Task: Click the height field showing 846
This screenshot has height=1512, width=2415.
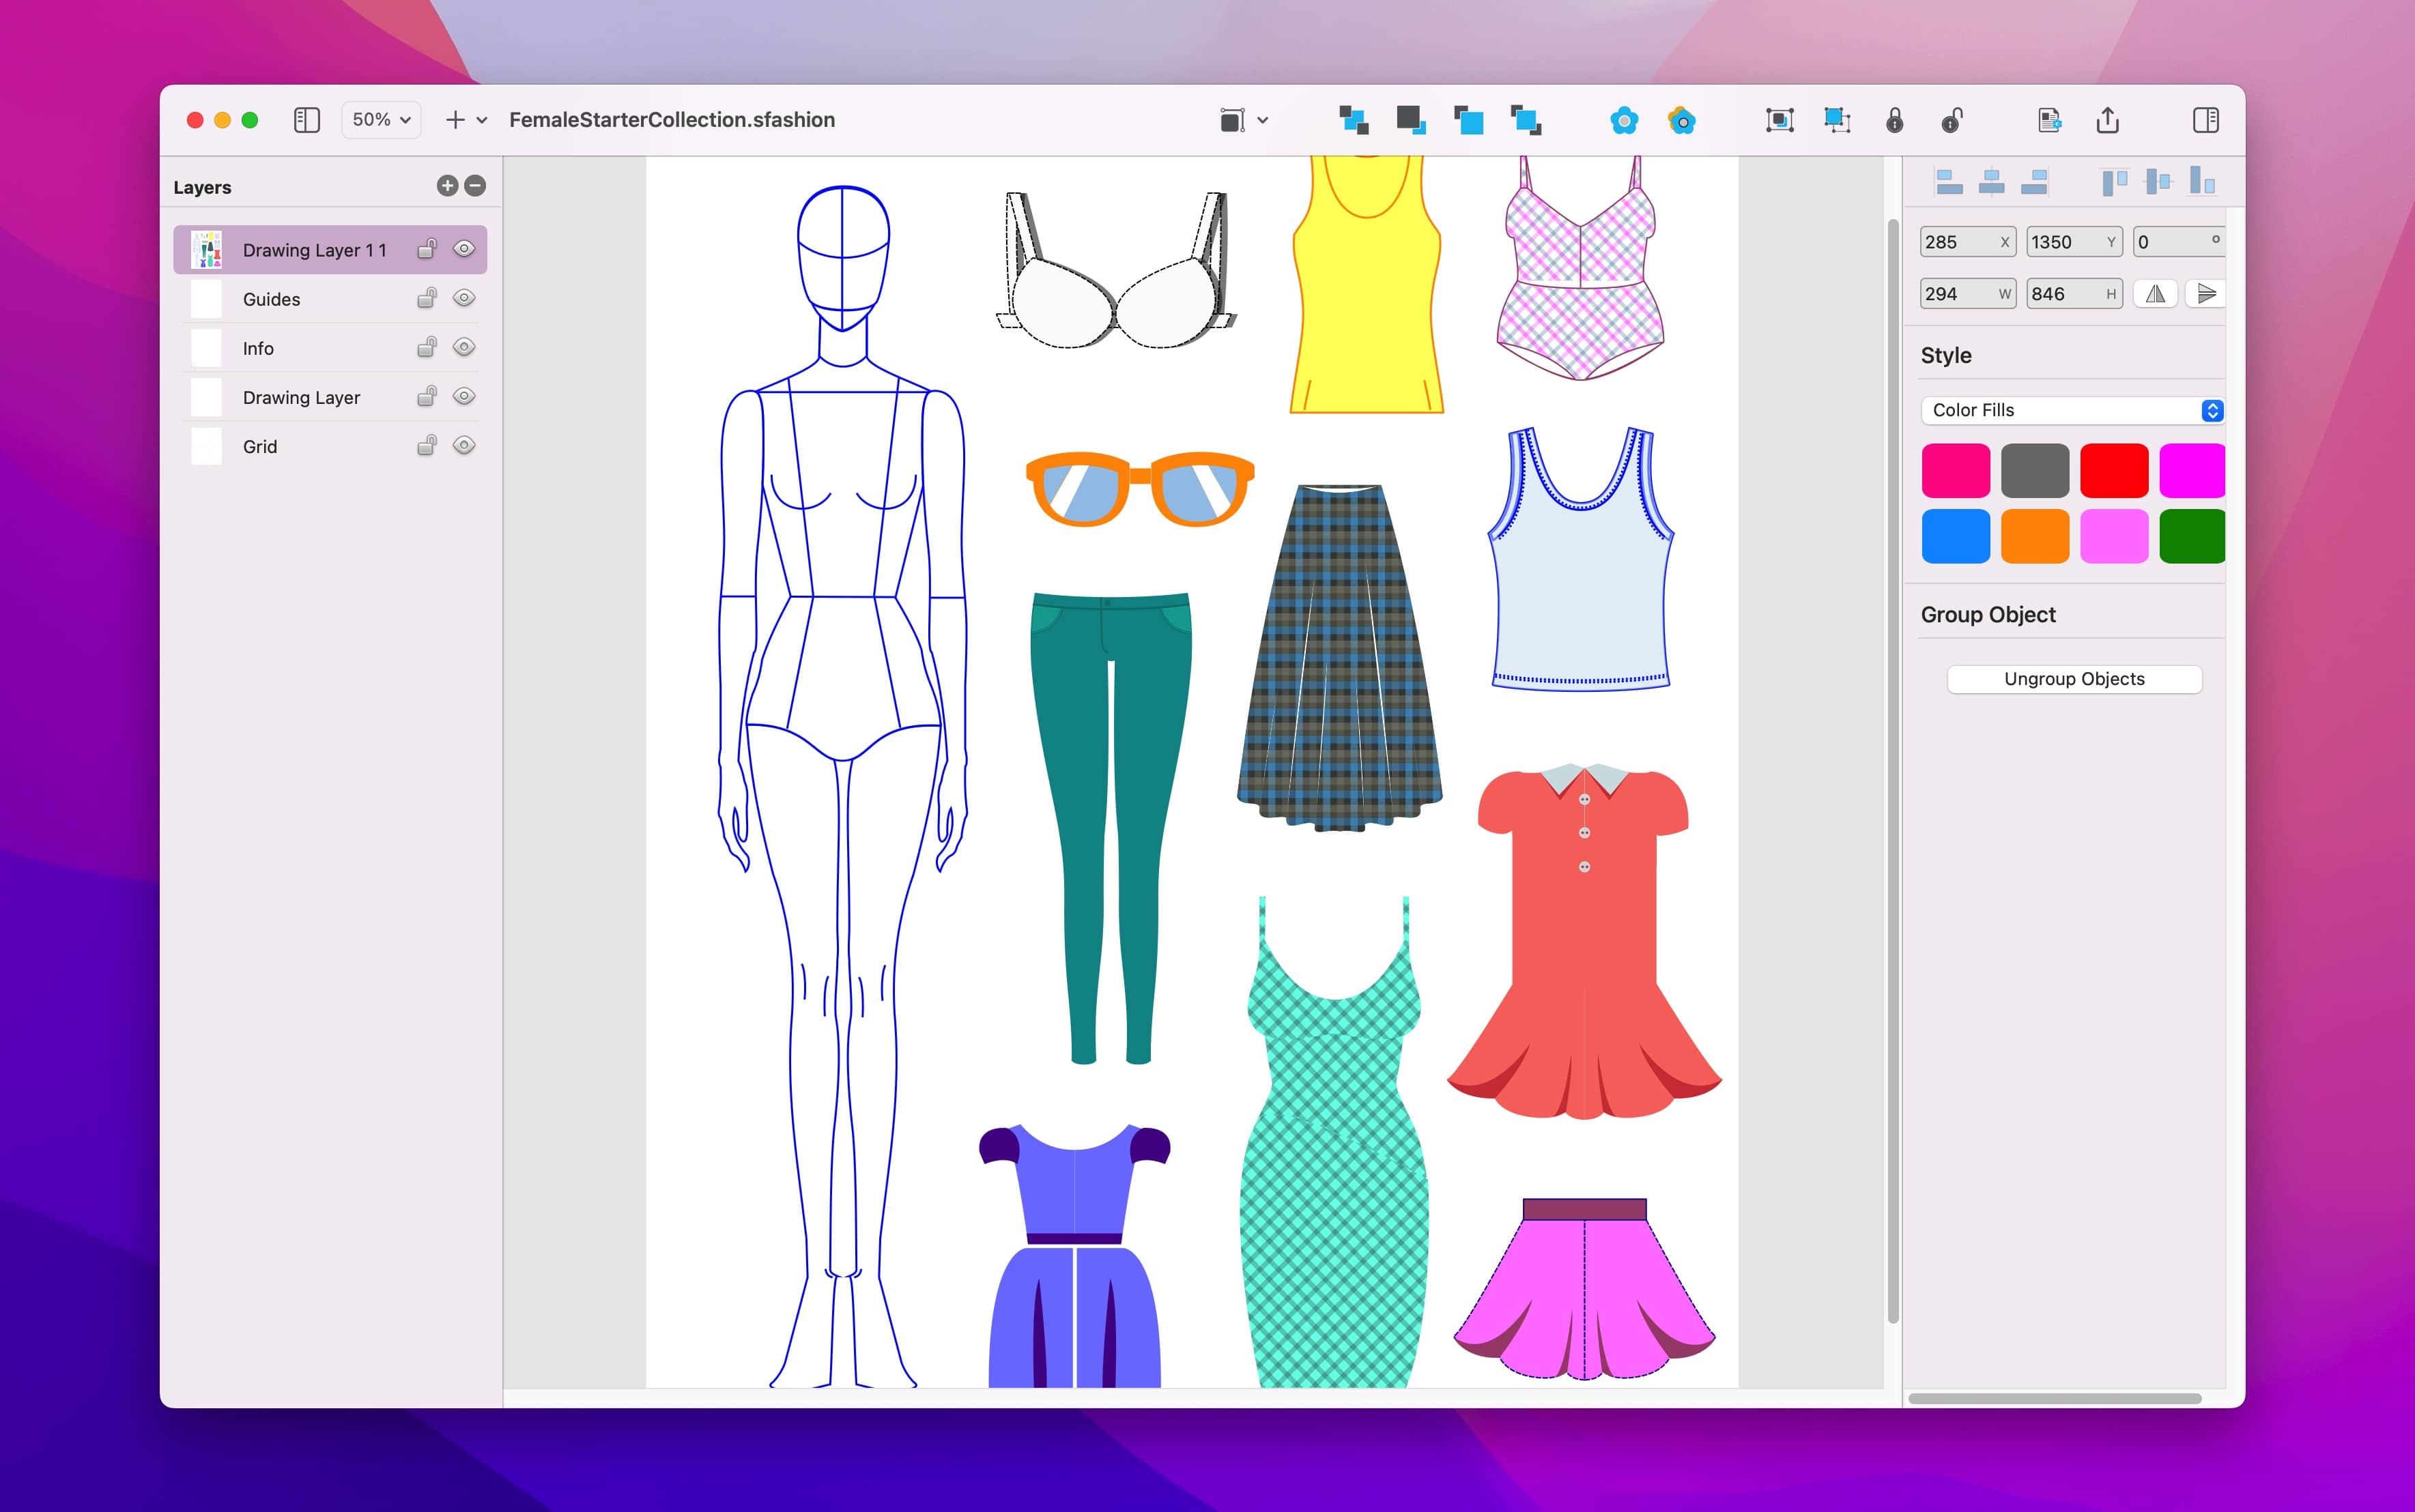Action: coord(2074,294)
